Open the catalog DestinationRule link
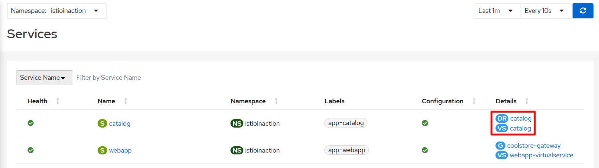 click(x=521, y=118)
